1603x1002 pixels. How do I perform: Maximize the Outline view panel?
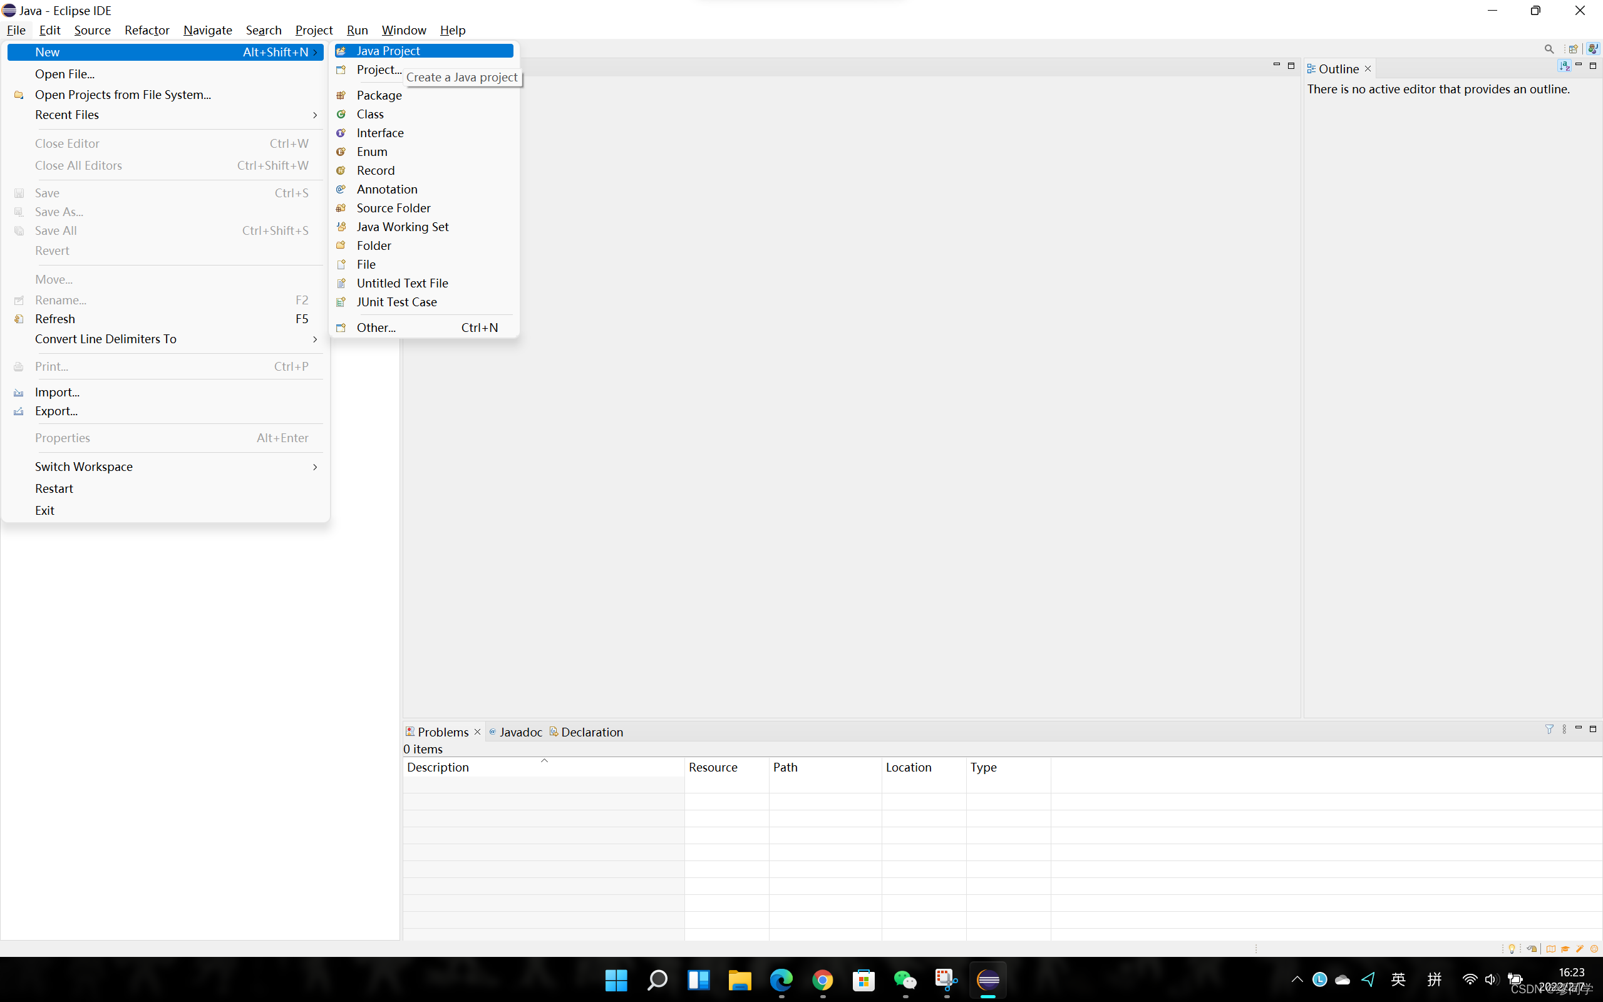pyautogui.click(x=1593, y=66)
